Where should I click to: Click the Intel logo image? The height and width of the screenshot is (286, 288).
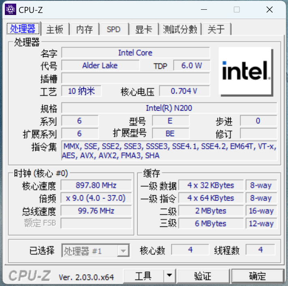246,71
